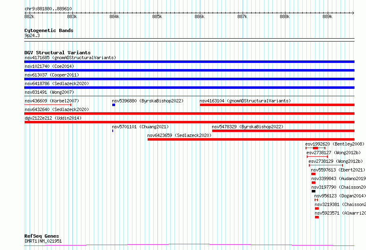The height and width of the screenshot is (250, 366).
Task: Click the 887k ruler tick label
Action: (x=242, y=16)
